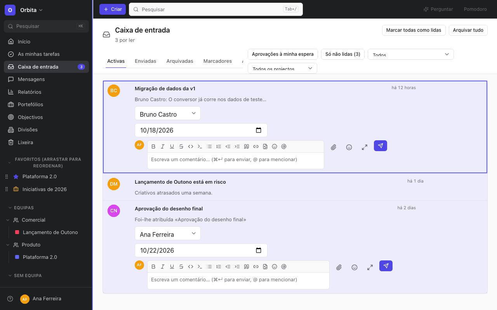Open the Ana Ferreira assignee dropdown
The image size is (497, 310).
(x=168, y=233)
